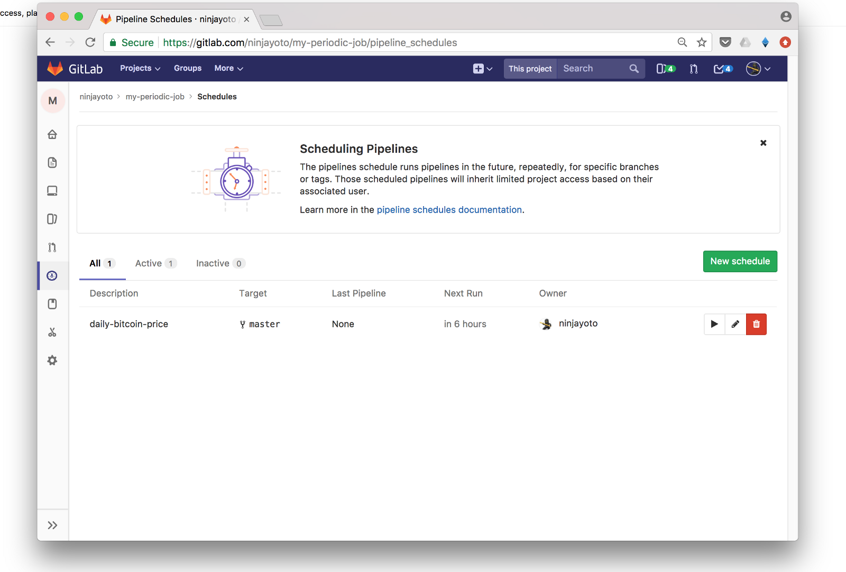Screen dimensions: 846x572
Task: Run the daily-bitcoin-price schedule now
Action: click(x=714, y=324)
